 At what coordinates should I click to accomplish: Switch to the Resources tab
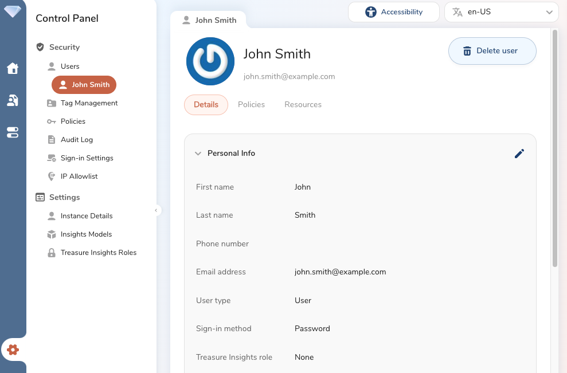(x=303, y=105)
